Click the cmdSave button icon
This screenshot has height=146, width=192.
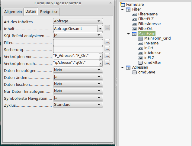tap(134, 72)
